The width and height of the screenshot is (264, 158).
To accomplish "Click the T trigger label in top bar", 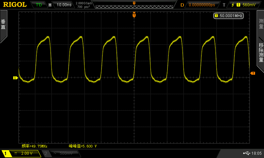I will pyautogui.click(x=224, y=5).
